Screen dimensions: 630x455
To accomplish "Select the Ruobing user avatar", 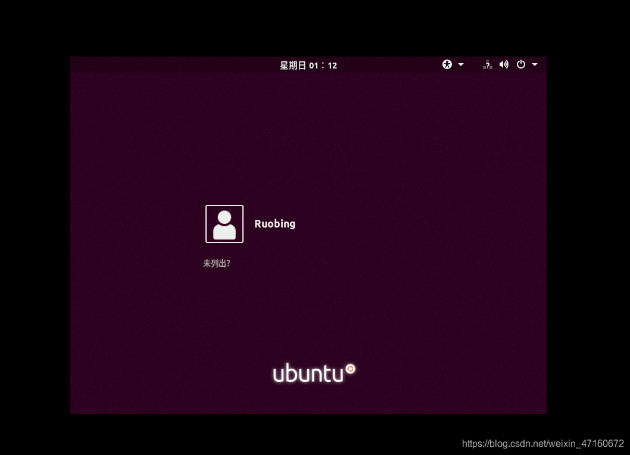I will click(224, 224).
